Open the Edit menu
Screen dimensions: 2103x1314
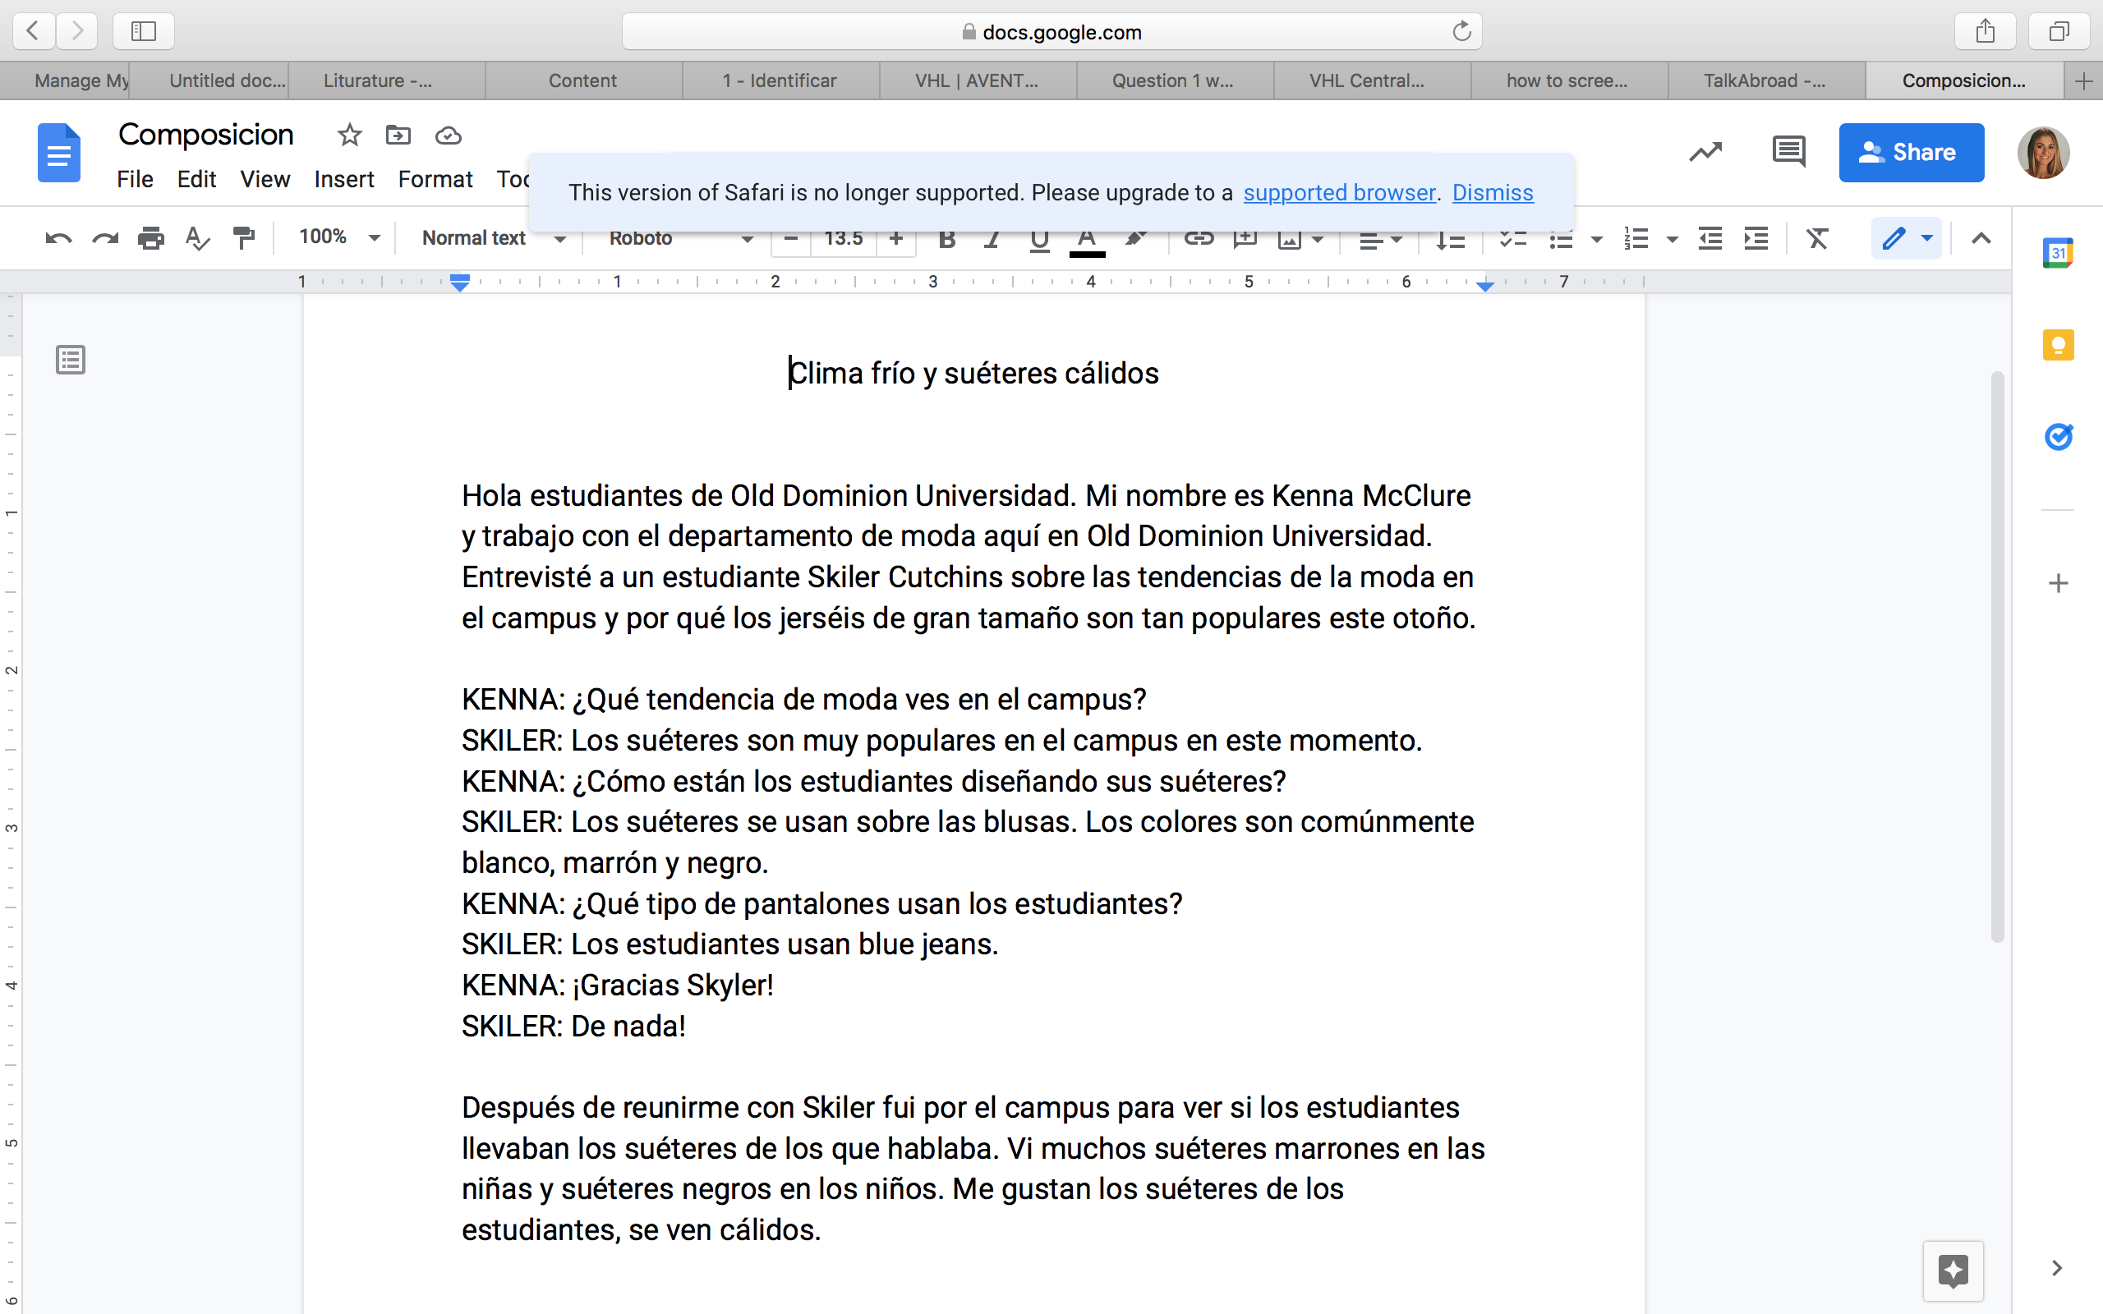point(196,179)
